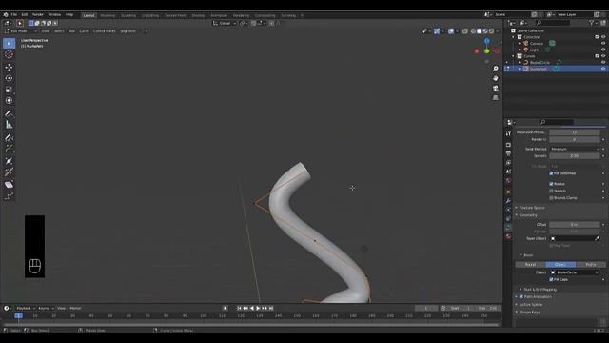Click the outliner search field

click(x=552, y=23)
